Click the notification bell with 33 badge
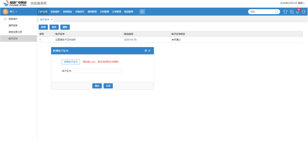308x156 pixels. pos(297,12)
